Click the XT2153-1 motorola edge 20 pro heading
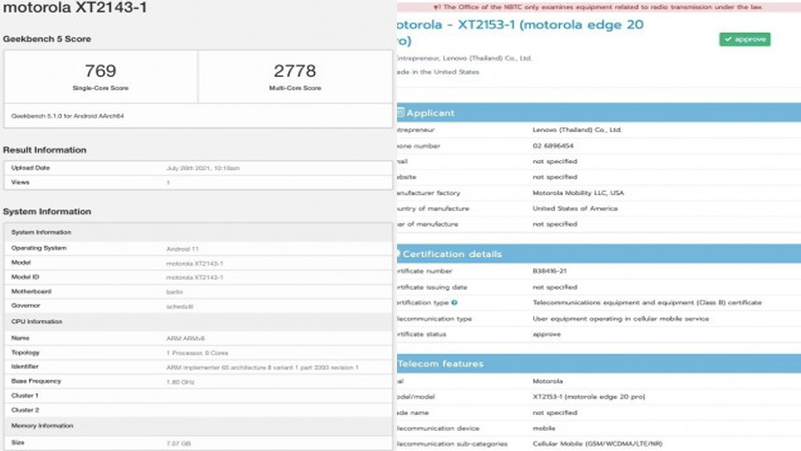The width and height of the screenshot is (801, 451). click(519, 25)
